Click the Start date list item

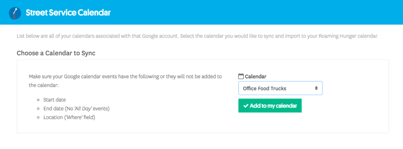point(55,100)
